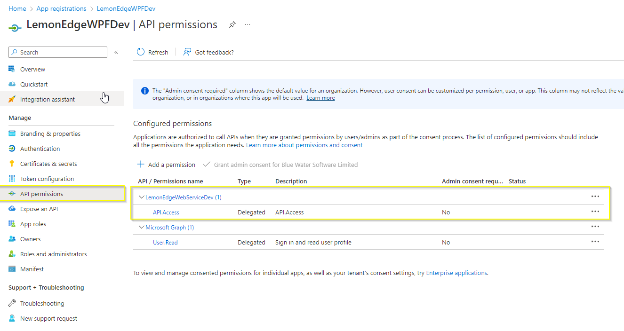
Task: Select Authentication in the Manage section
Action: tap(40, 149)
